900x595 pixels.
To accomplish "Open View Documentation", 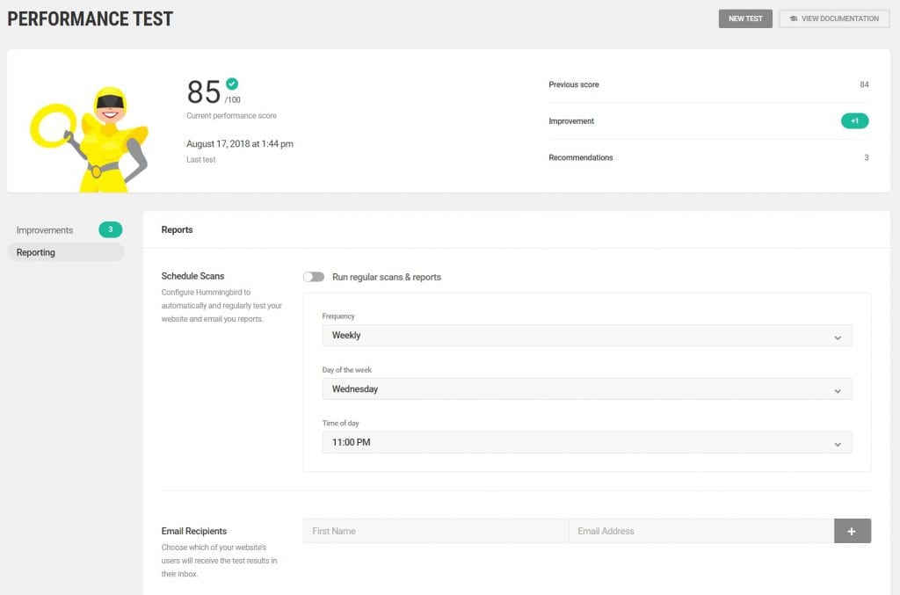I will (x=834, y=18).
